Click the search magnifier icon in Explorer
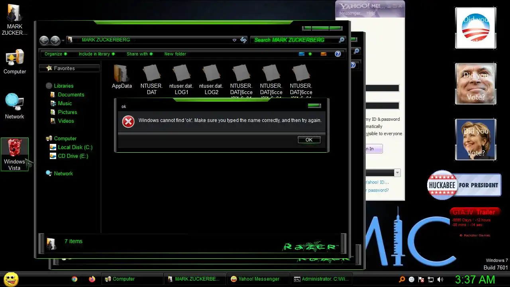 pyautogui.click(x=341, y=40)
